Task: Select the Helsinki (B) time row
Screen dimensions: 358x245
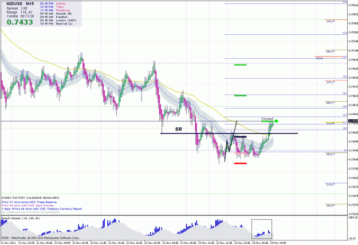Action: [x=56, y=14]
